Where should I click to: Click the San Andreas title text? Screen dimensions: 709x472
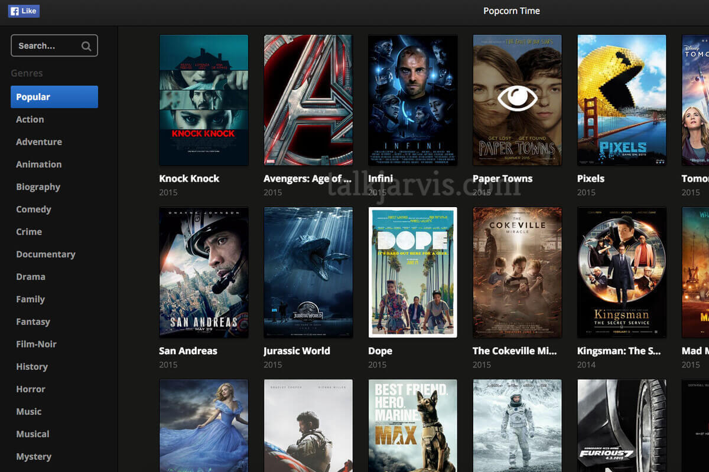tap(188, 350)
